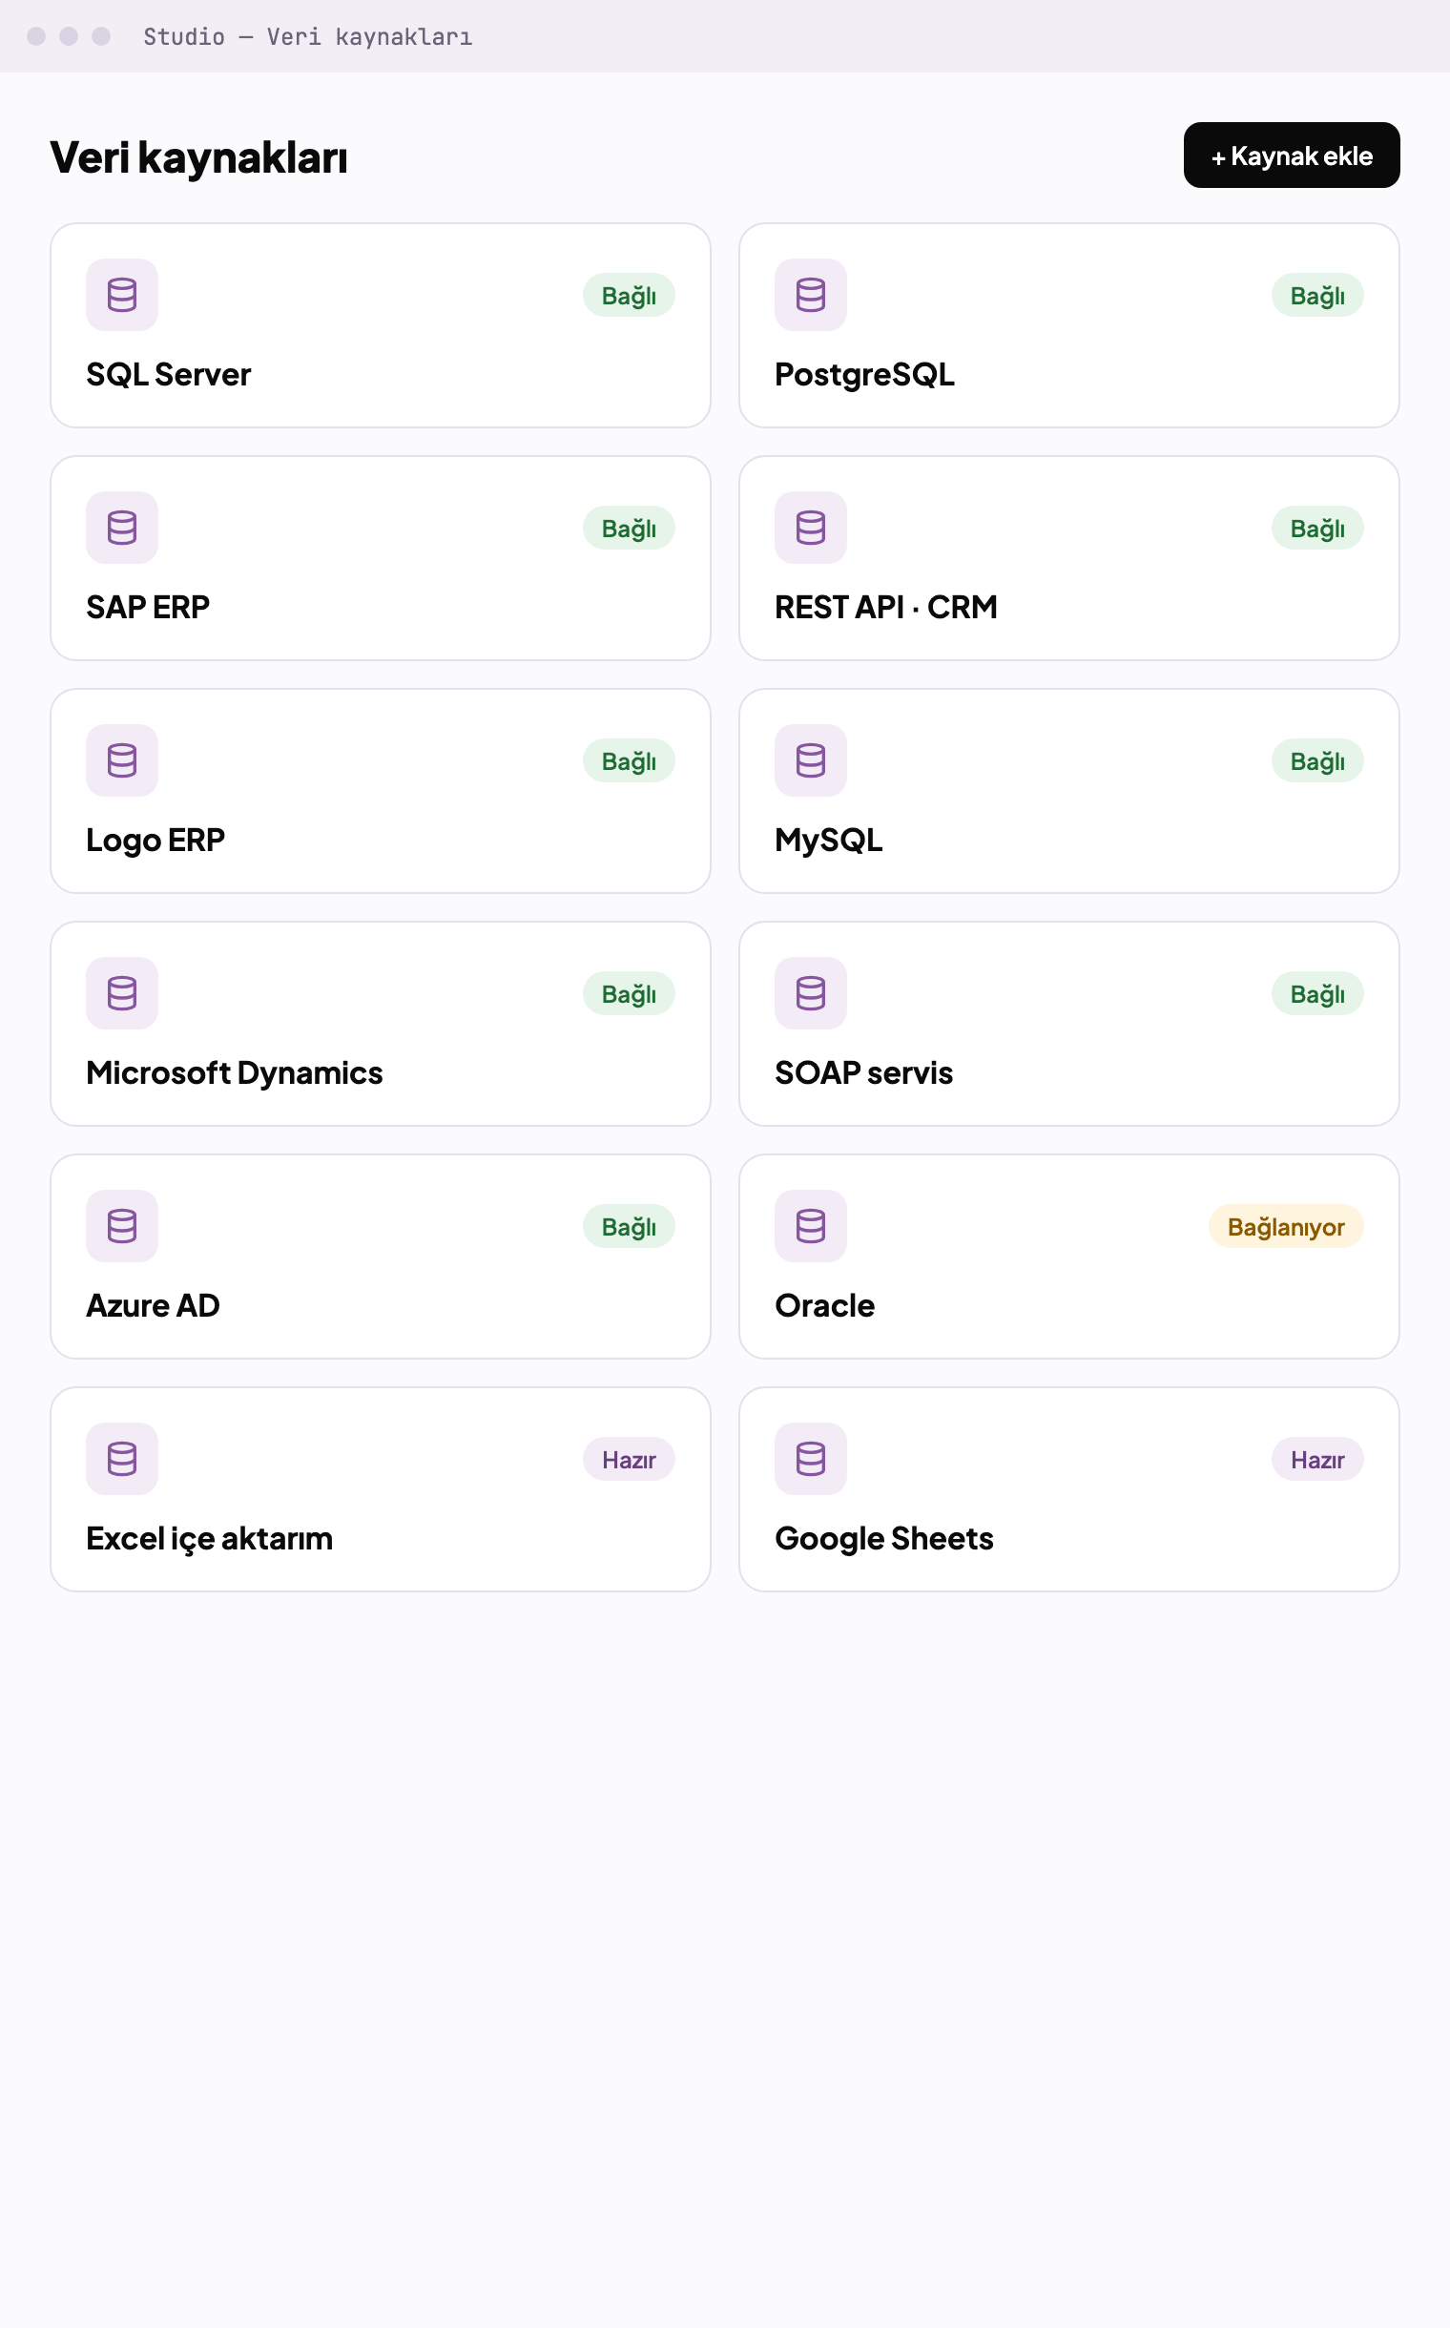Open the Microsoft Dynamics source card
The height and width of the screenshot is (2328, 1450).
pos(381,1024)
